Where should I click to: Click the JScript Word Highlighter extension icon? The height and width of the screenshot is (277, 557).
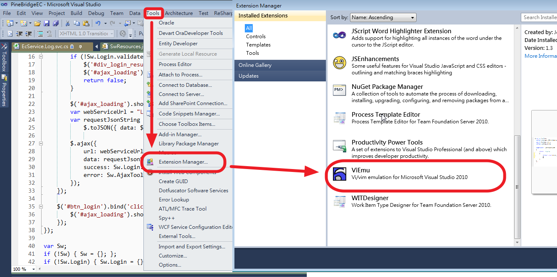(340, 35)
